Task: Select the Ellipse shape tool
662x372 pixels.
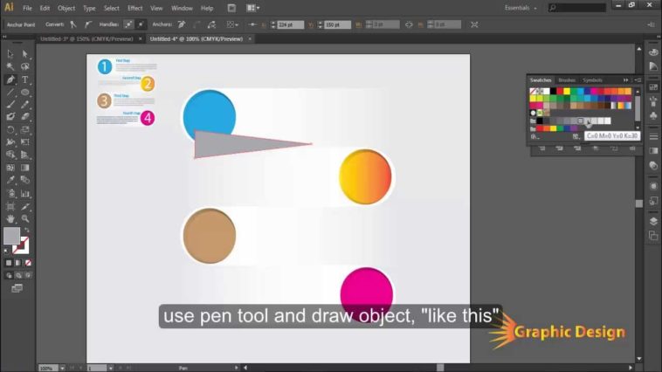Action: [x=25, y=92]
